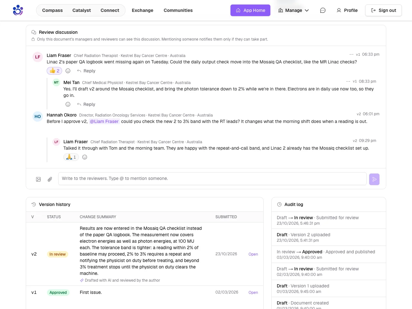Viewport: 412px width, 309px height.
Task: Reply to Mei Tan's comment
Action: point(86,104)
